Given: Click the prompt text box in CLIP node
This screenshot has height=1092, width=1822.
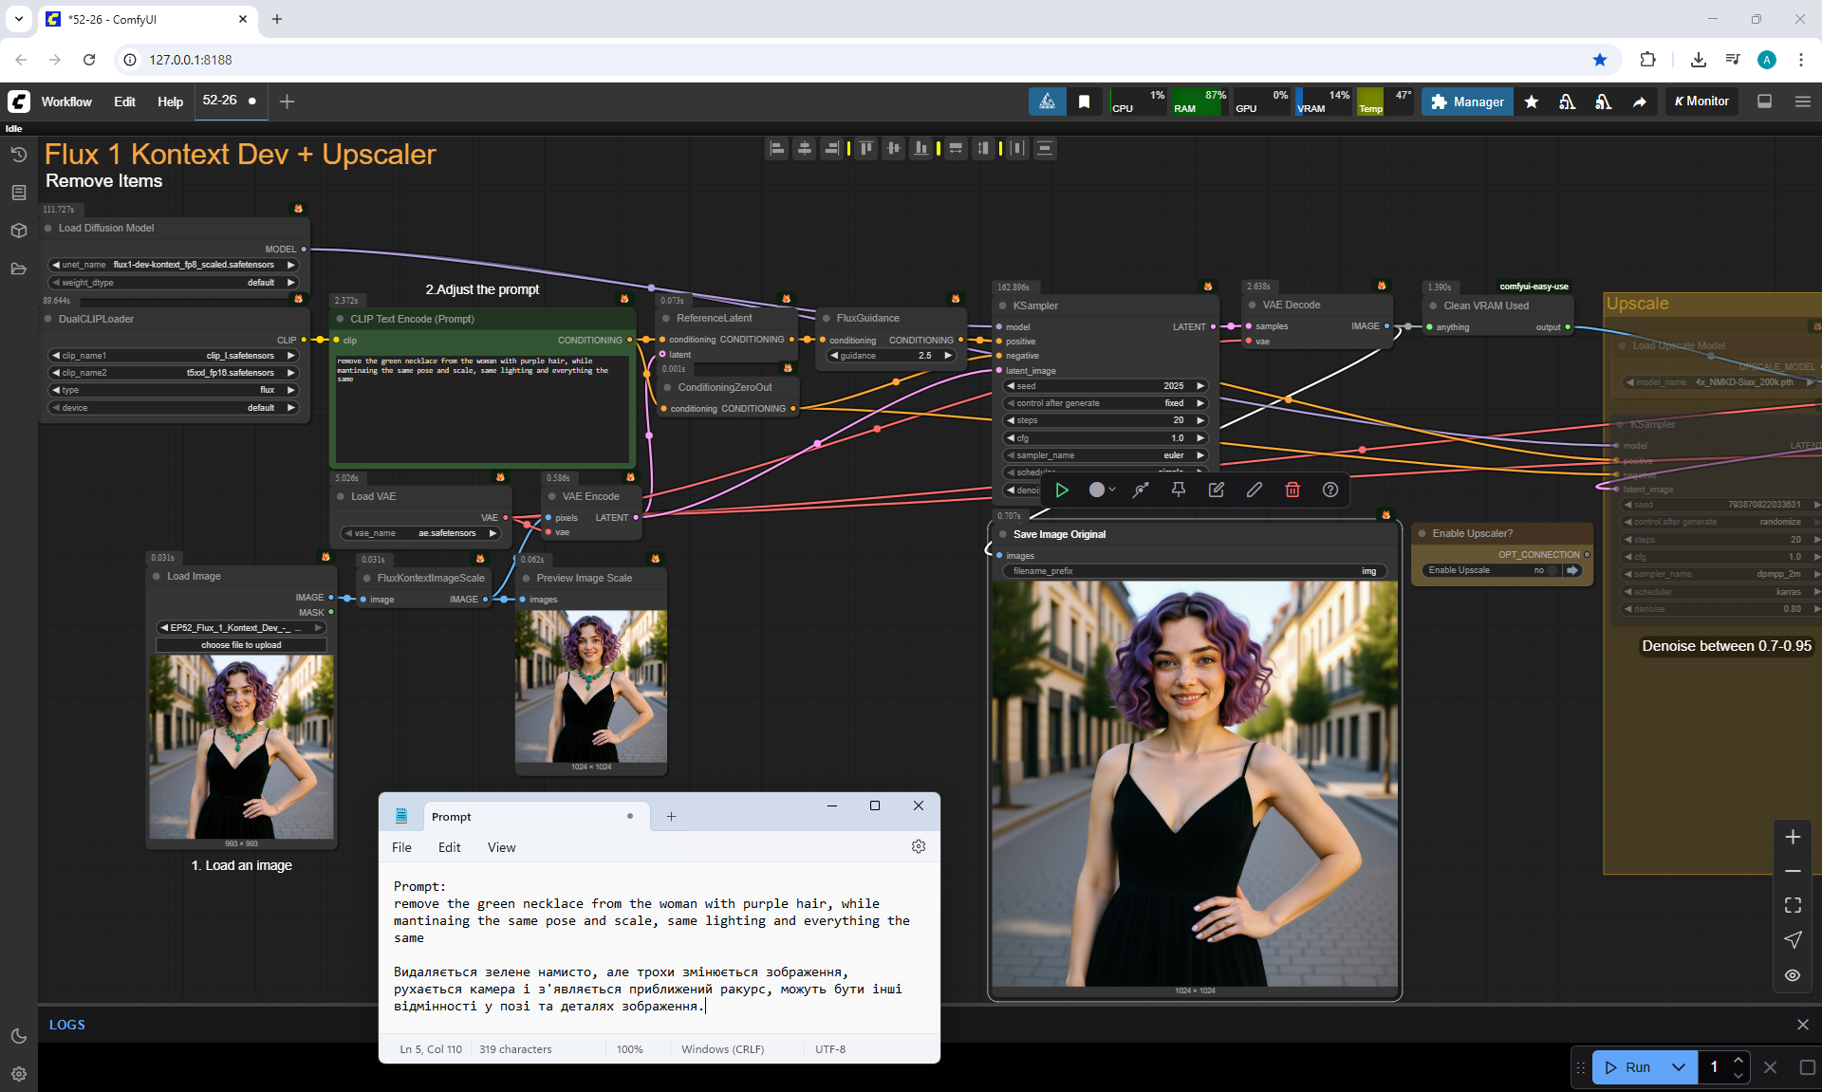Looking at the screenshot, I should 482,408.
